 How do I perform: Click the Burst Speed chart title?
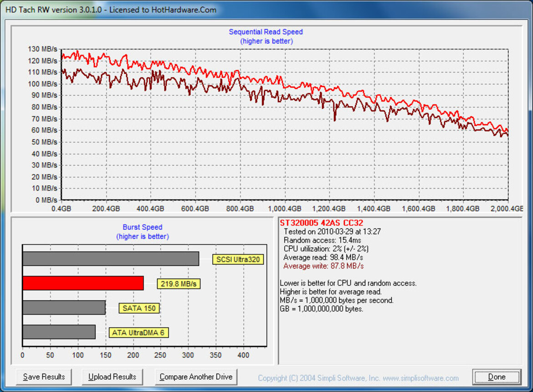click(x=143, y=227)
